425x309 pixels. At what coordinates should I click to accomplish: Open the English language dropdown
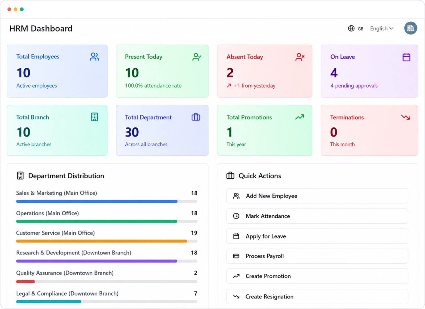pyautogui.click(x=382, y=28)
